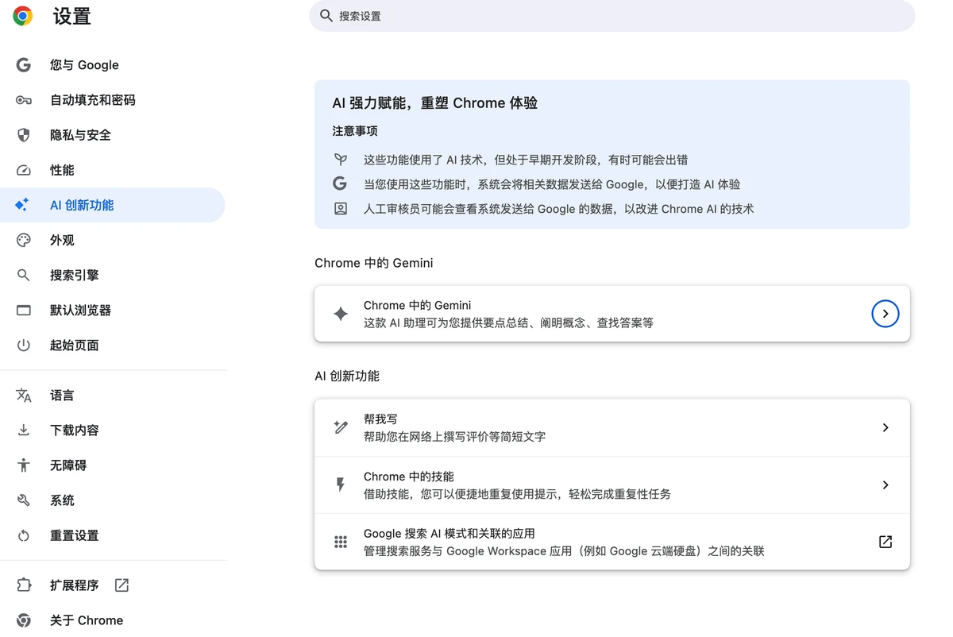
Task: Click the seedling icon in 注意事项 list
Action: tap(341, 160)
